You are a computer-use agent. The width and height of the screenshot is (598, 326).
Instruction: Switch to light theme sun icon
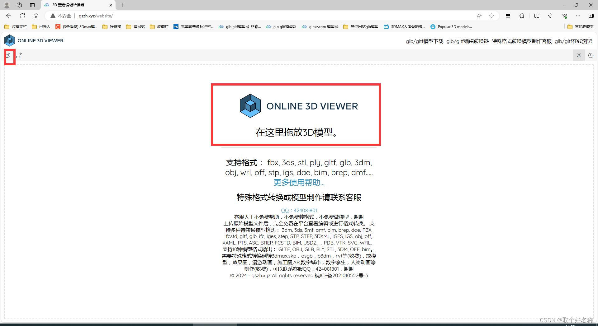[579, 55]
